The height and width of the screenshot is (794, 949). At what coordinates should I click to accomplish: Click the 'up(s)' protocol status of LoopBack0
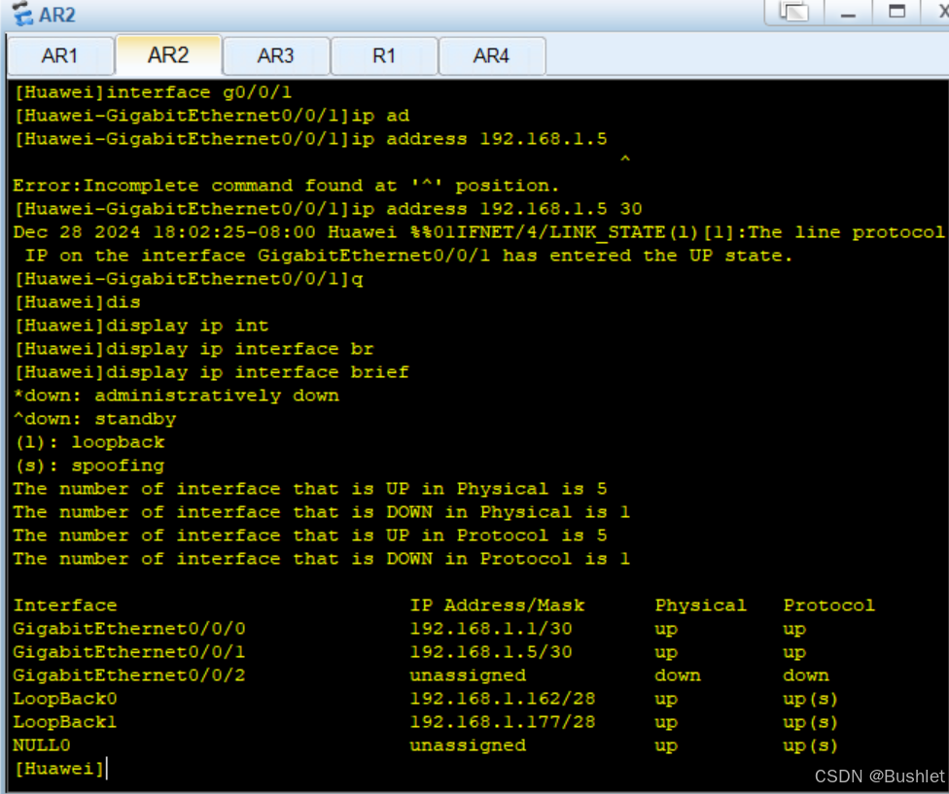coord(810,699)
